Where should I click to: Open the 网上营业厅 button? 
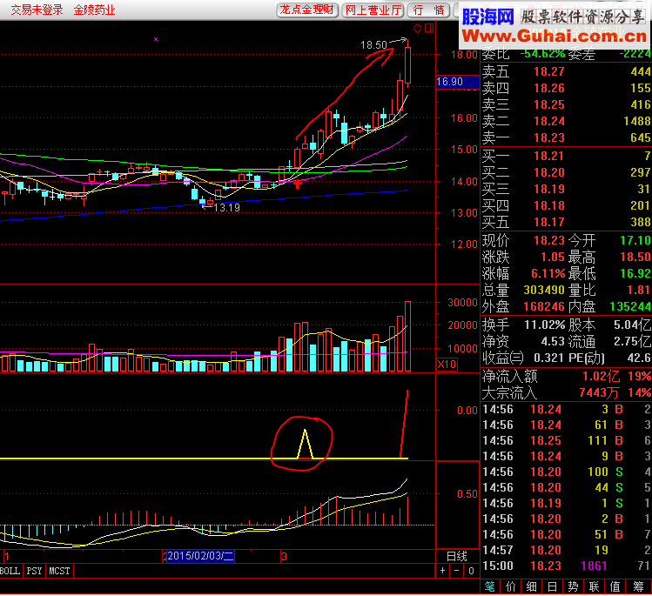[373, 10]
